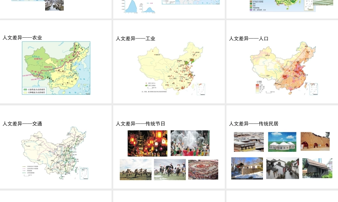The width and height of the screenshot is (338, 202).
Task: Open the 人文差异——传统节日 slide thumbnail
Action: (x=169, y=147)
